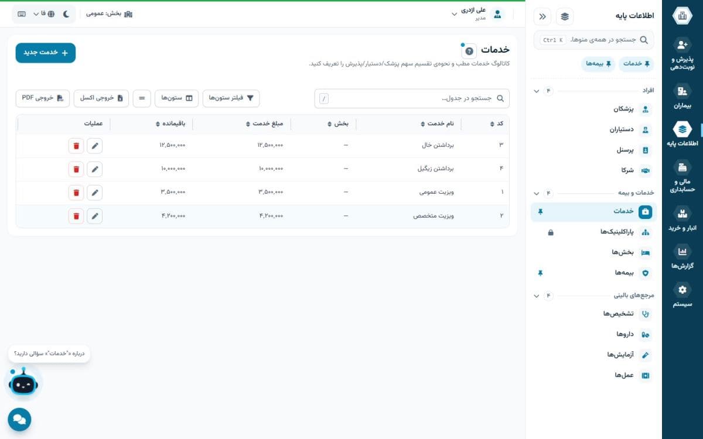Edit the برداشتن خال service row

pos(95,145)
